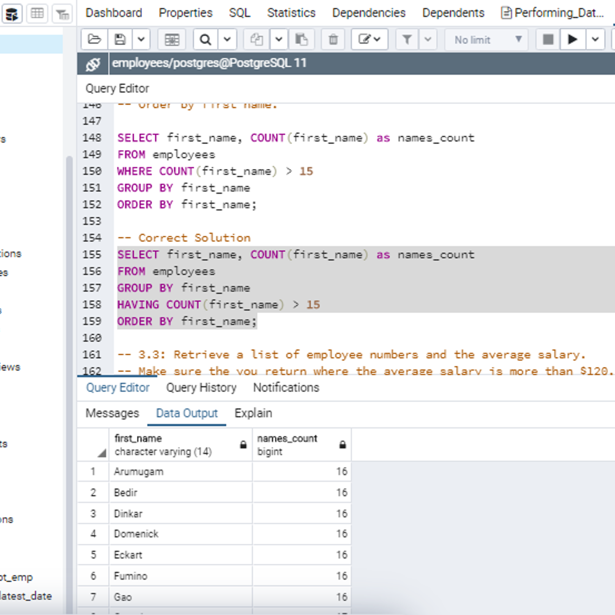615x615 pixels.
Task: Click the Delete trash icon
Action: point(333,39)
